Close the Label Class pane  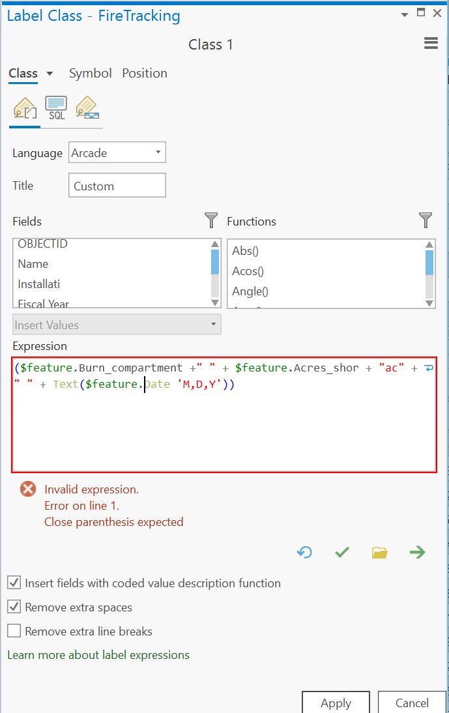click(437, 13)
